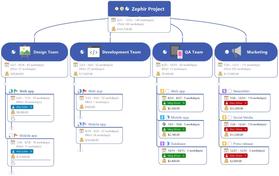Viewport: 279px width, 176px height.
Task: Expand 3 subtopics under Development Mobile app
Action: click(80, 150)
